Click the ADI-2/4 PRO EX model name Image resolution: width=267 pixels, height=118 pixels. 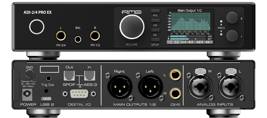(37, 12)
